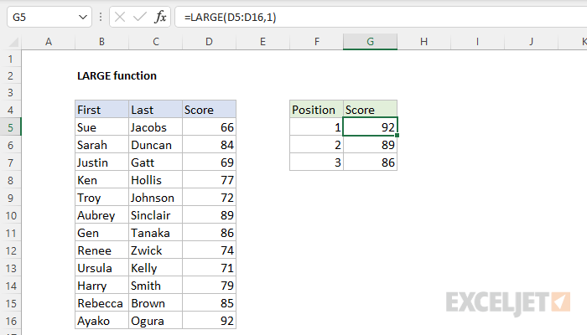Select the cell containing 'Rebecca'
The height and width of the screenshot is (335, 587).
coord(101,303)
